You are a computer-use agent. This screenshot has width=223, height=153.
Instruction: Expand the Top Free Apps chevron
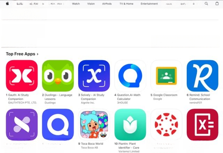click(x=38, y=54)
